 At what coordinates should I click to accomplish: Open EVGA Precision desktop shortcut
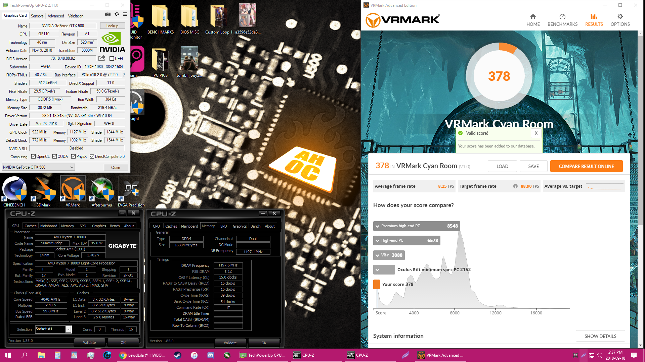pyautogui.click(x=131, y=191)
